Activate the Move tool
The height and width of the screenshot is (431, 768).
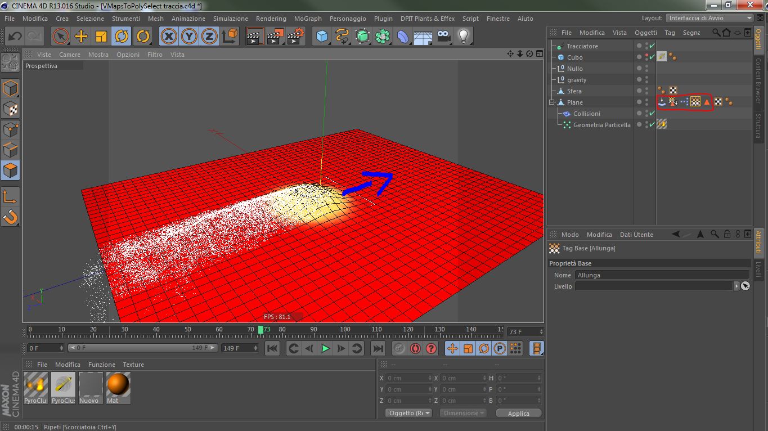click(x=81, y=37)
